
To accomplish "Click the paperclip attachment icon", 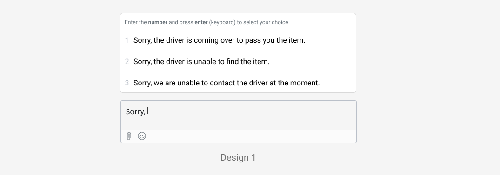I will tap(129, 136).
